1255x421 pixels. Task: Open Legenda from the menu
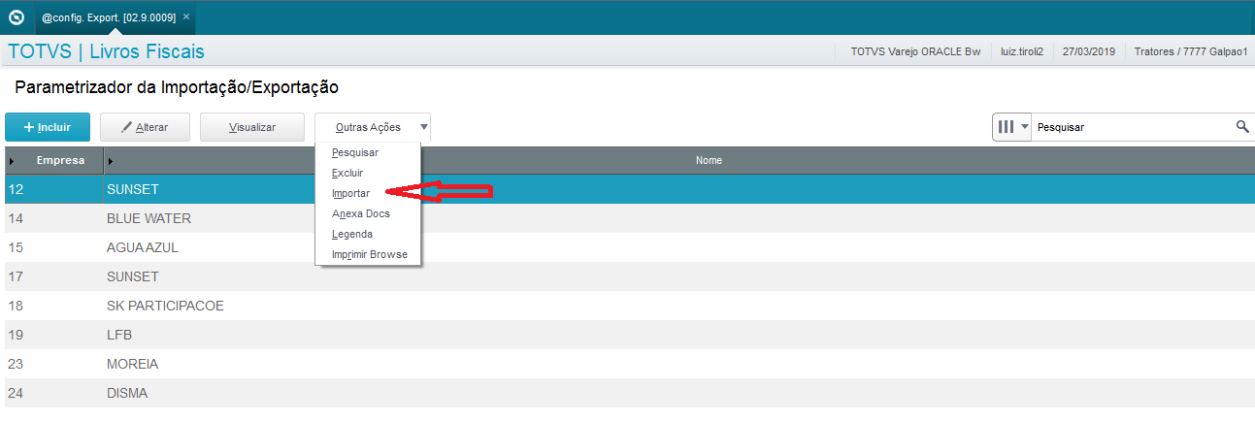click(x=352, y=234)
